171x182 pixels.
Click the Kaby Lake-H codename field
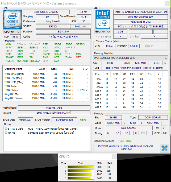click(x=53, y=21)
